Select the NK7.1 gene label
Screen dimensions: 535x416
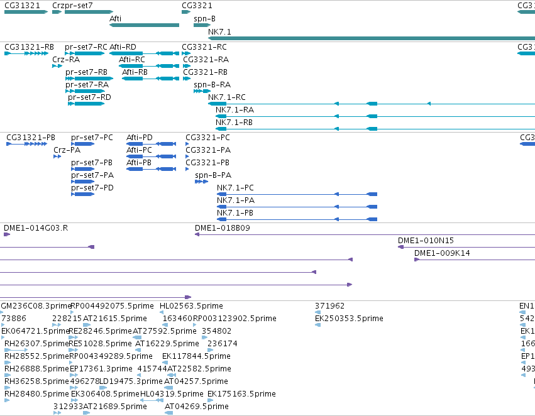point(219,31)
